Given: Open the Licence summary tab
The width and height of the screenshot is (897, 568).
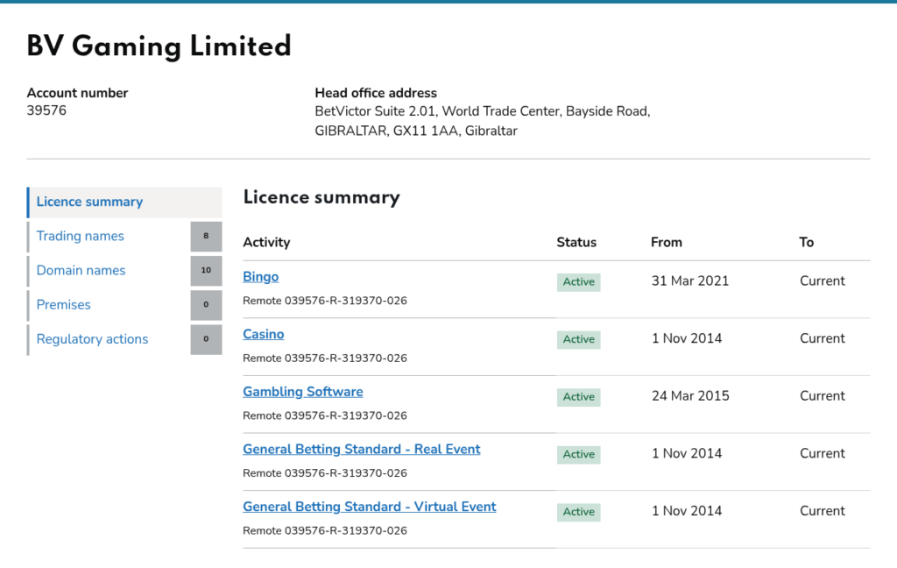Looking at the screenshot, I should [x=124, y=202].
